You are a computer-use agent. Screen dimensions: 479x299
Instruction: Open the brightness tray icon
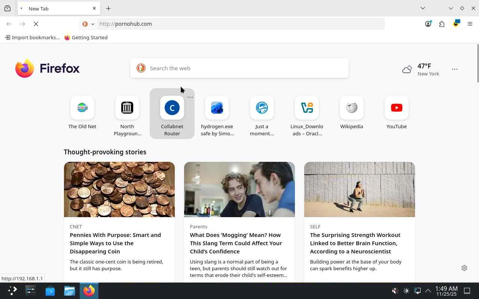(406, 291)
